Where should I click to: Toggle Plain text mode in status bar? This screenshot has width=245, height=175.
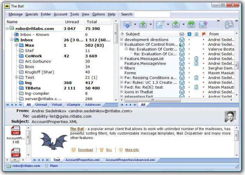tap(52, 166)
